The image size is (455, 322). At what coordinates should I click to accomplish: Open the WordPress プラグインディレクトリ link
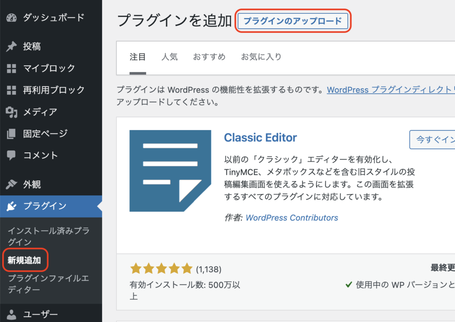pyautogui.click(x=391, y=90)
